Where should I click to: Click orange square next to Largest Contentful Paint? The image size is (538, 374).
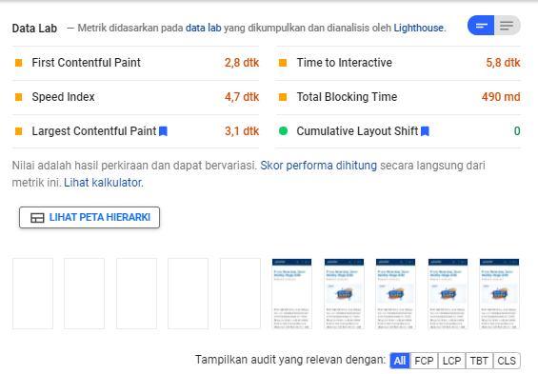[x=18, y=131]
